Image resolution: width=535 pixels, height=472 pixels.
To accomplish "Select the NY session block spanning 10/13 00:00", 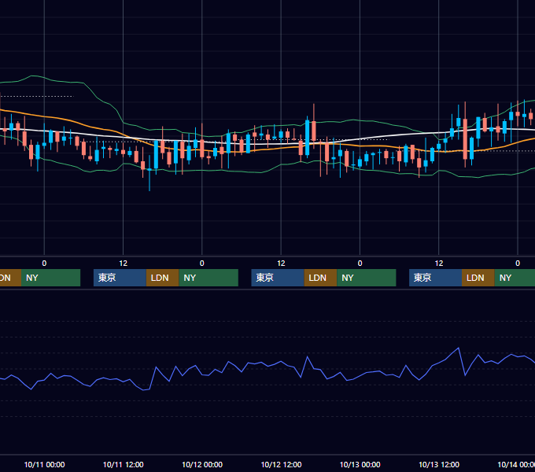I will (x=367, y=278).
